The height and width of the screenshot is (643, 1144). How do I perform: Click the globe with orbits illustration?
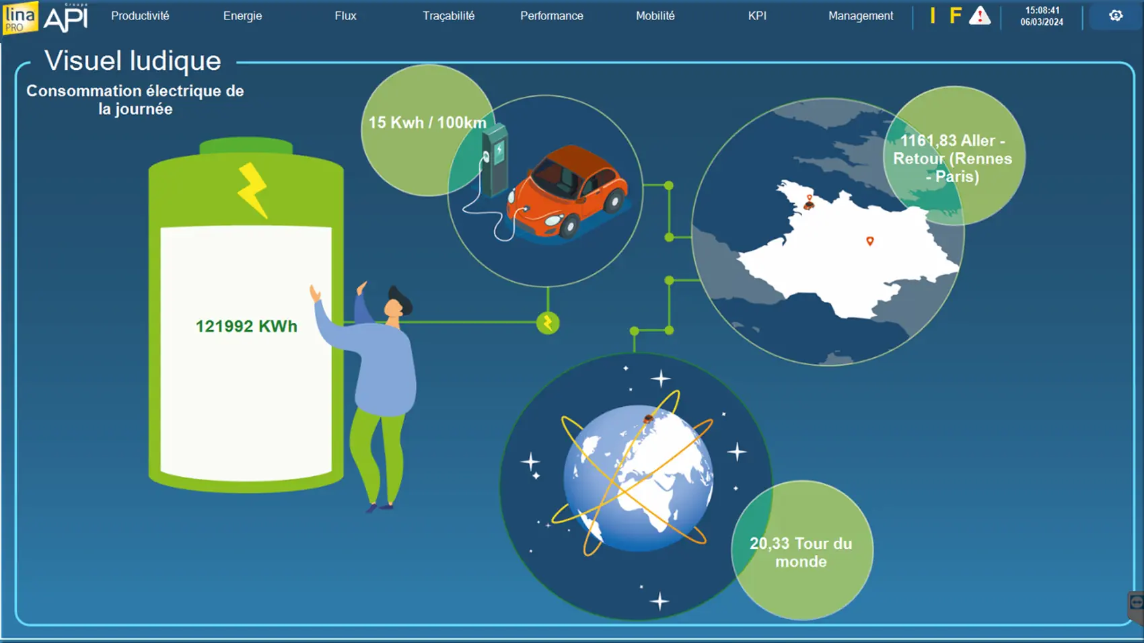pos(637,476)
